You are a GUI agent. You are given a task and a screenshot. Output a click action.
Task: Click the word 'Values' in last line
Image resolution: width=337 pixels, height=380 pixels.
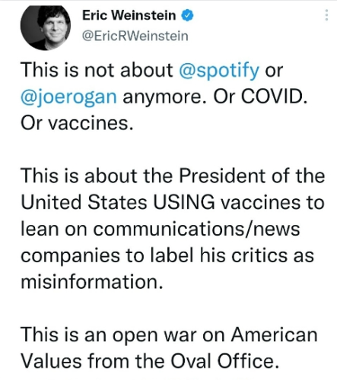tap(51, 361)
